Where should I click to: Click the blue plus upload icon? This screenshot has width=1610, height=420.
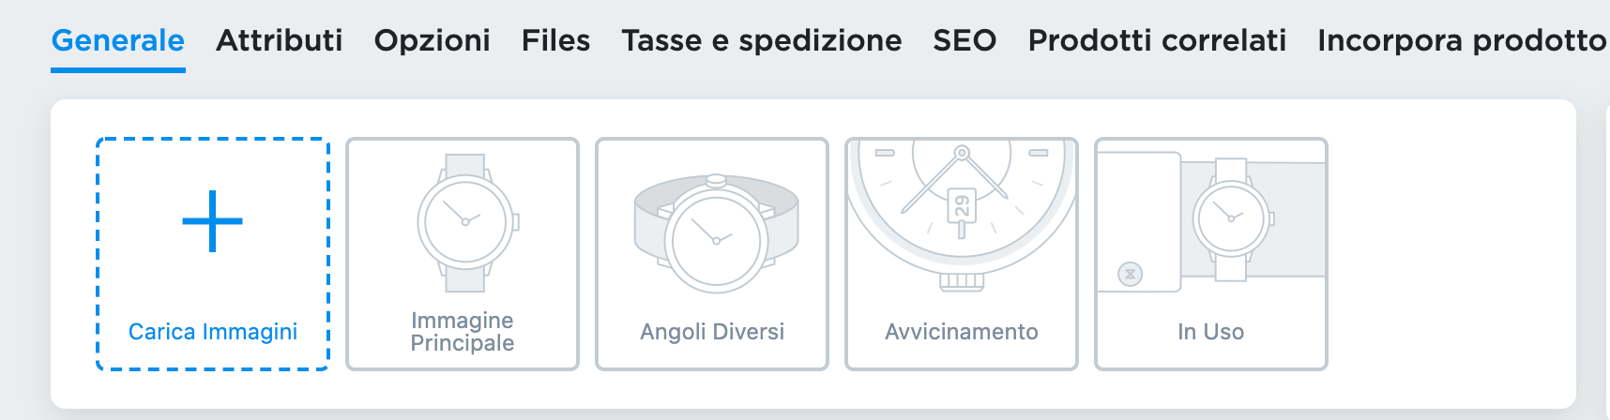212,221
